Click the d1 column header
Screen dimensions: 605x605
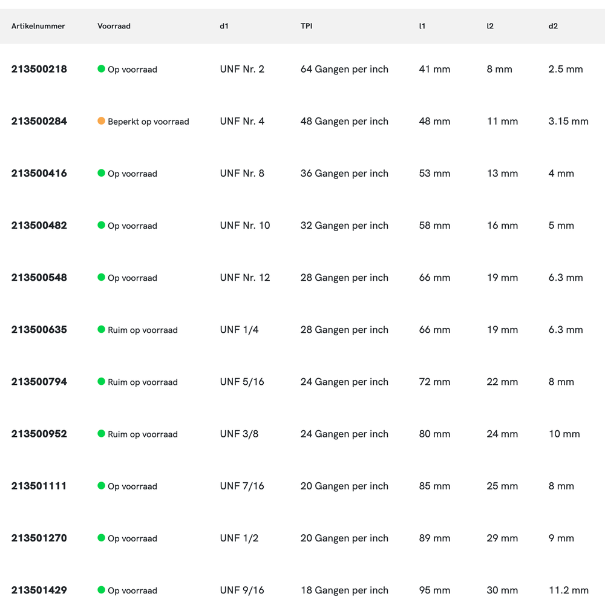point(224,26)
